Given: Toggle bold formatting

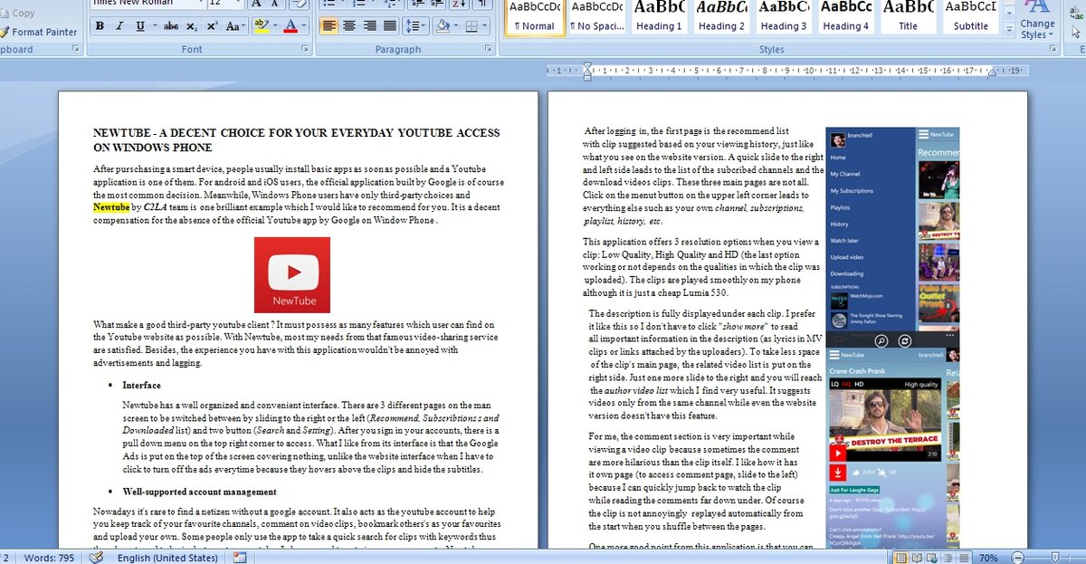Looking at the screenshot, I should (98, 26).
